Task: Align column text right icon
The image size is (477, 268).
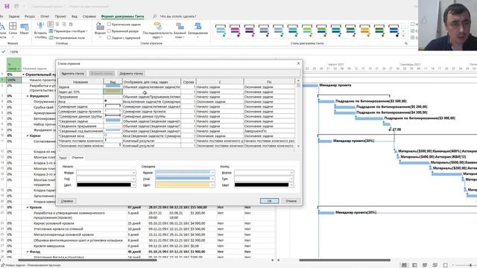Action: (x=64, y=25)
